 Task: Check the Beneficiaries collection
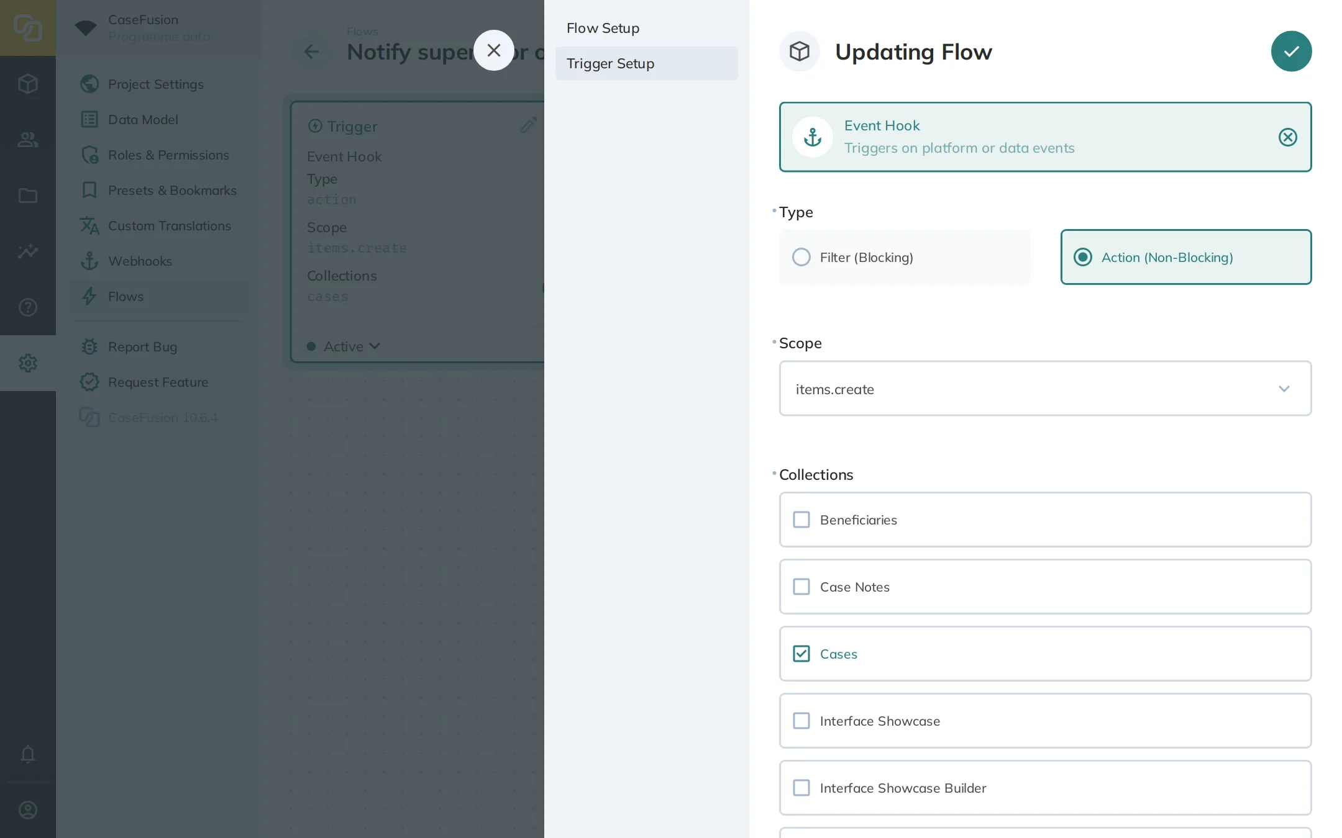click(1045, 520)
